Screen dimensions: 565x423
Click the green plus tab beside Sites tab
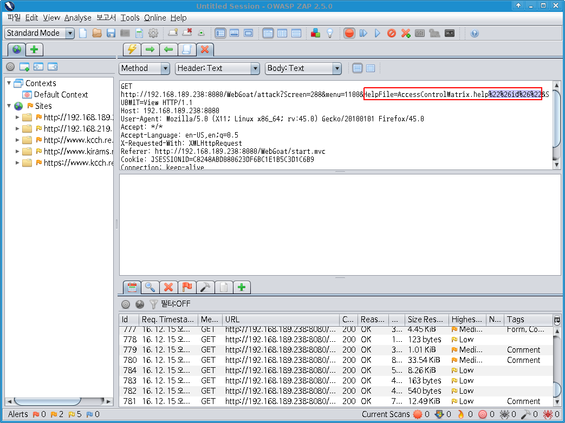pos(34,49)
